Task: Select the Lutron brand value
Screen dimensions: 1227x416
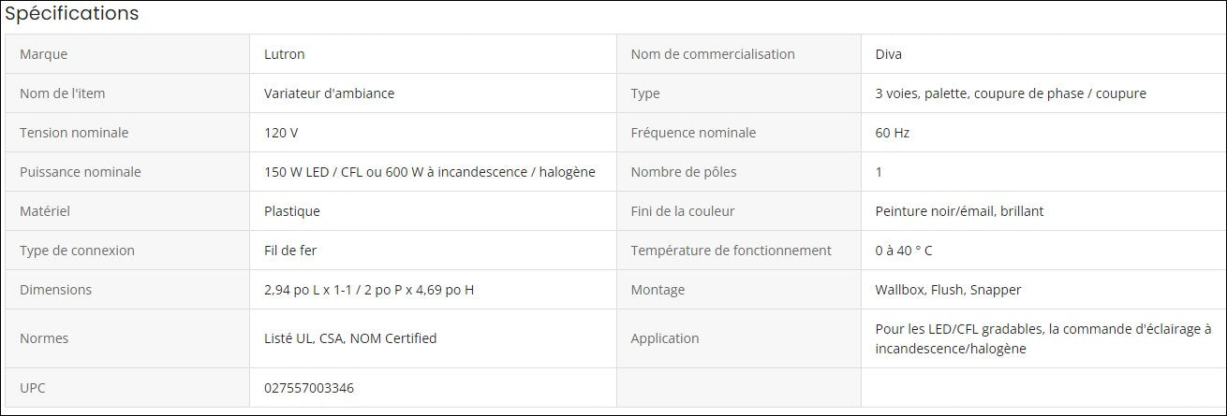Action: [x=285, y=54]
